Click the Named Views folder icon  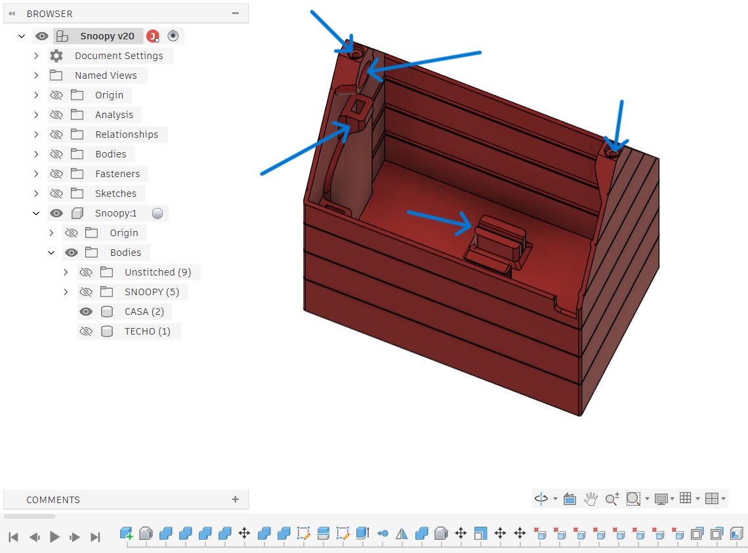pyautogui.click(x=56, y=75)
